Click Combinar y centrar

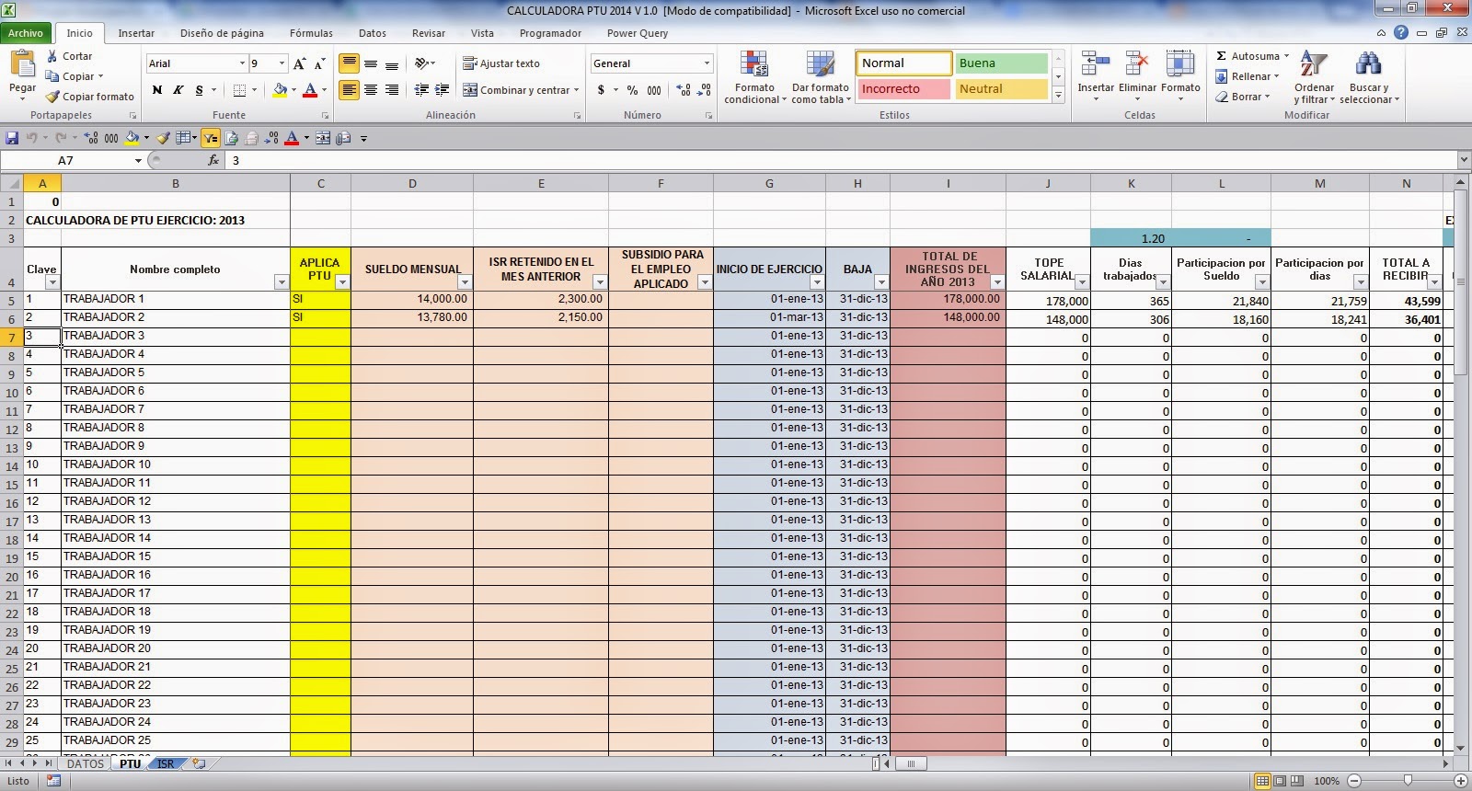(x=522, y=90)
